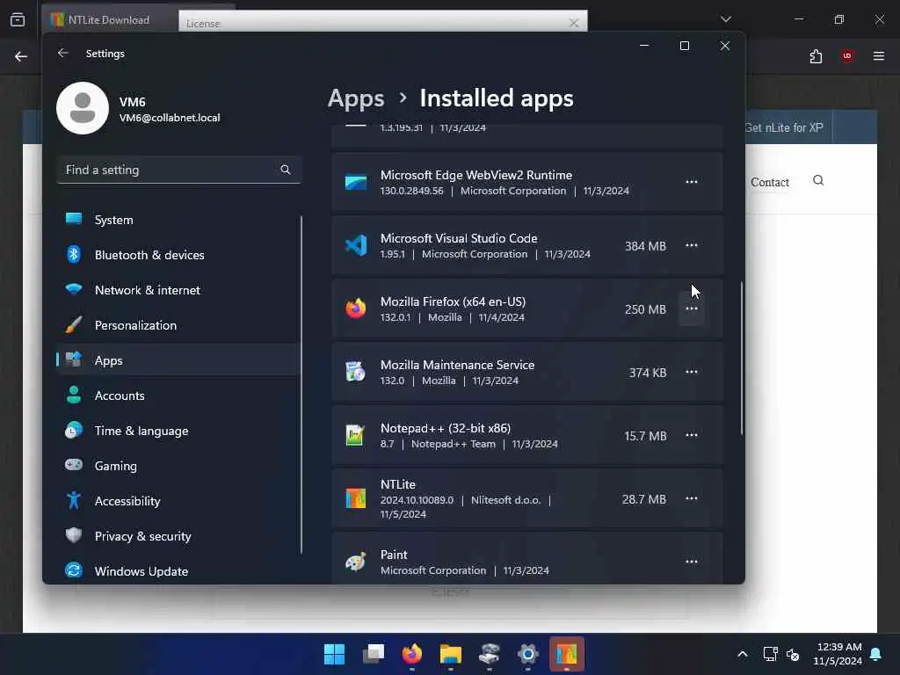Open more options for Mozilla Firefox
900x675 pixels.
pos(692,308)
